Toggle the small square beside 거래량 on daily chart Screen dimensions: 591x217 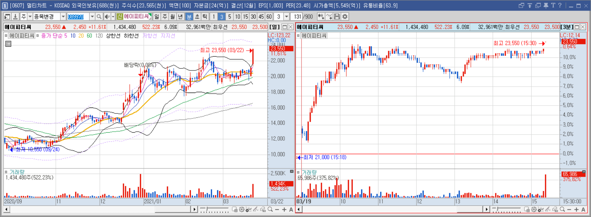[x=6, y=172]
